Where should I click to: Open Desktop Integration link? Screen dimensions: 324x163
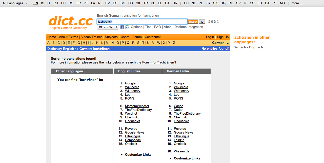pyautogui.click(x=189, y=27)
